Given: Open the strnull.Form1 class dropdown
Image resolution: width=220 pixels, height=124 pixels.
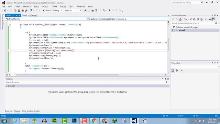Looking at the screenshot, I should (x=46, y=19).
